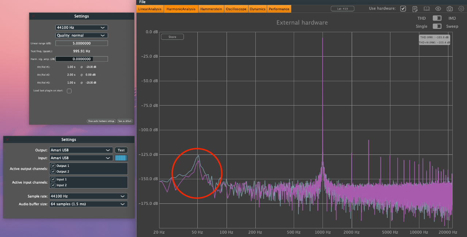Enable Load last plugin on start

pyautogui.click(x=69, y=91)
